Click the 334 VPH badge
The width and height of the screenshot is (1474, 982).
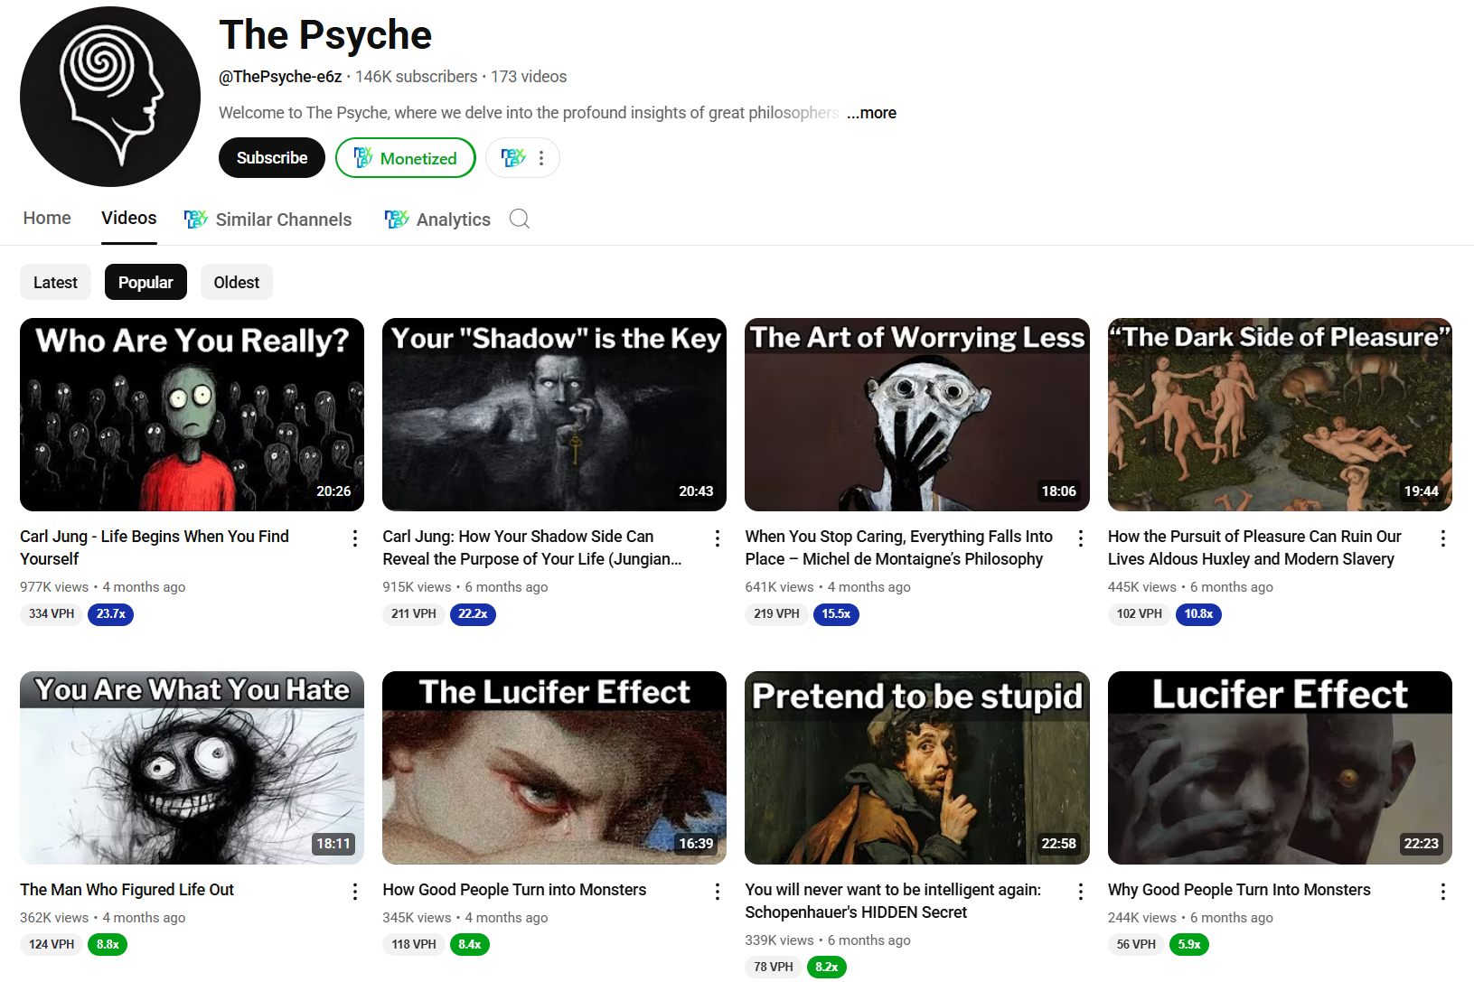(52, 614)
